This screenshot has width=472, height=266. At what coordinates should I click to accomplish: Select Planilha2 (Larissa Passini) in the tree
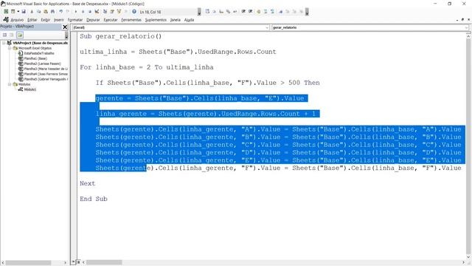[x=43, y=64]
